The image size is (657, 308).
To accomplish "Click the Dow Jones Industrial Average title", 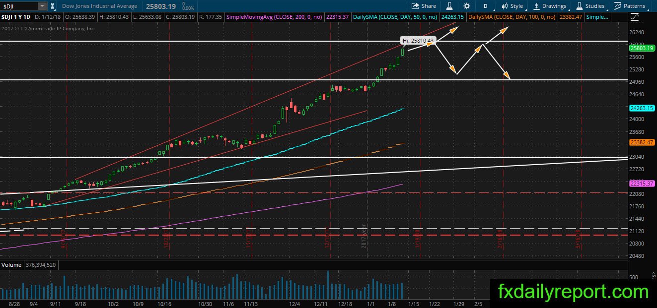I will pyautogui.click(x=100, y=6).
